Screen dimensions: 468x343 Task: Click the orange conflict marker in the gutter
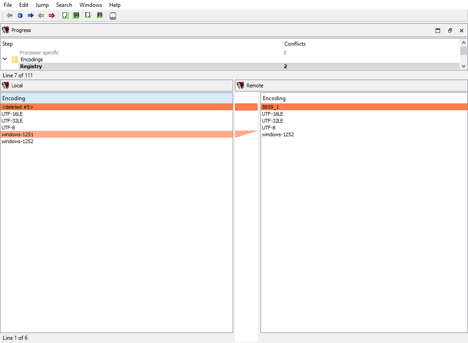[x=246, y=107]
